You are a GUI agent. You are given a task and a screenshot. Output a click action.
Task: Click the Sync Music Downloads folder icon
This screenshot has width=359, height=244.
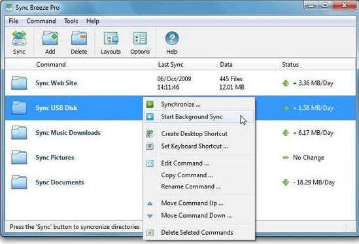click(x=19, y=132)
